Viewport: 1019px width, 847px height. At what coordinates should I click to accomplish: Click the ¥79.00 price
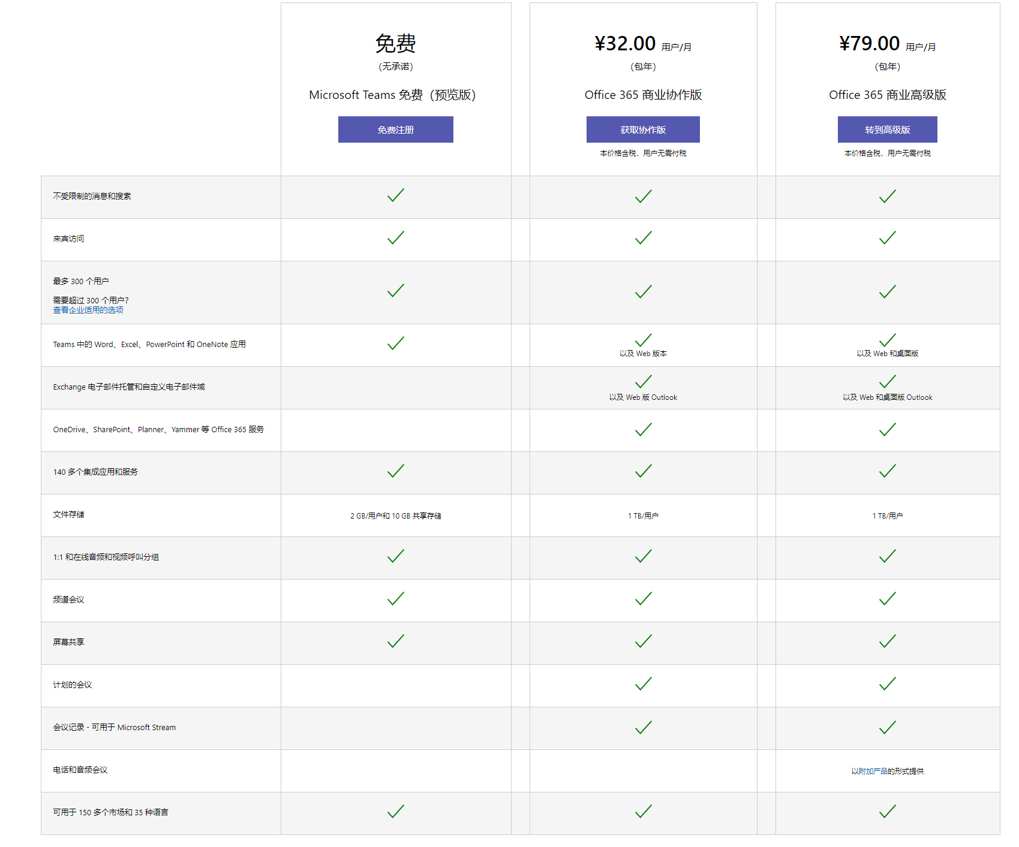click(x=869, y=43)
